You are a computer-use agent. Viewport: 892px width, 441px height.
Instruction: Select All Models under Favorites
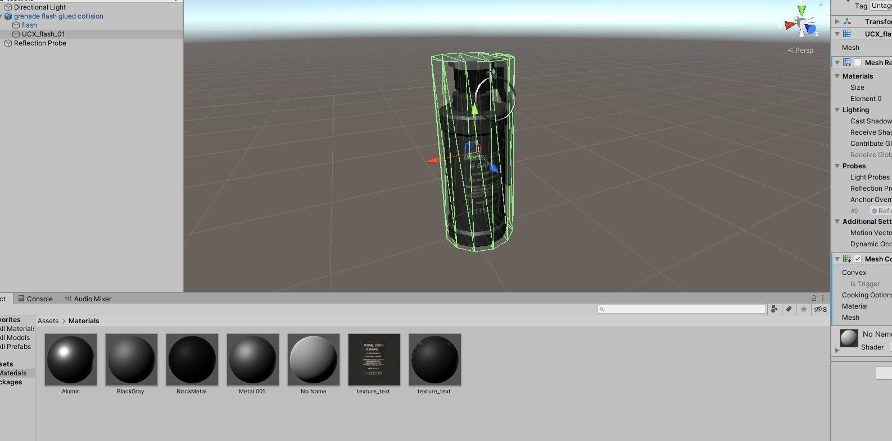[15, 338]
